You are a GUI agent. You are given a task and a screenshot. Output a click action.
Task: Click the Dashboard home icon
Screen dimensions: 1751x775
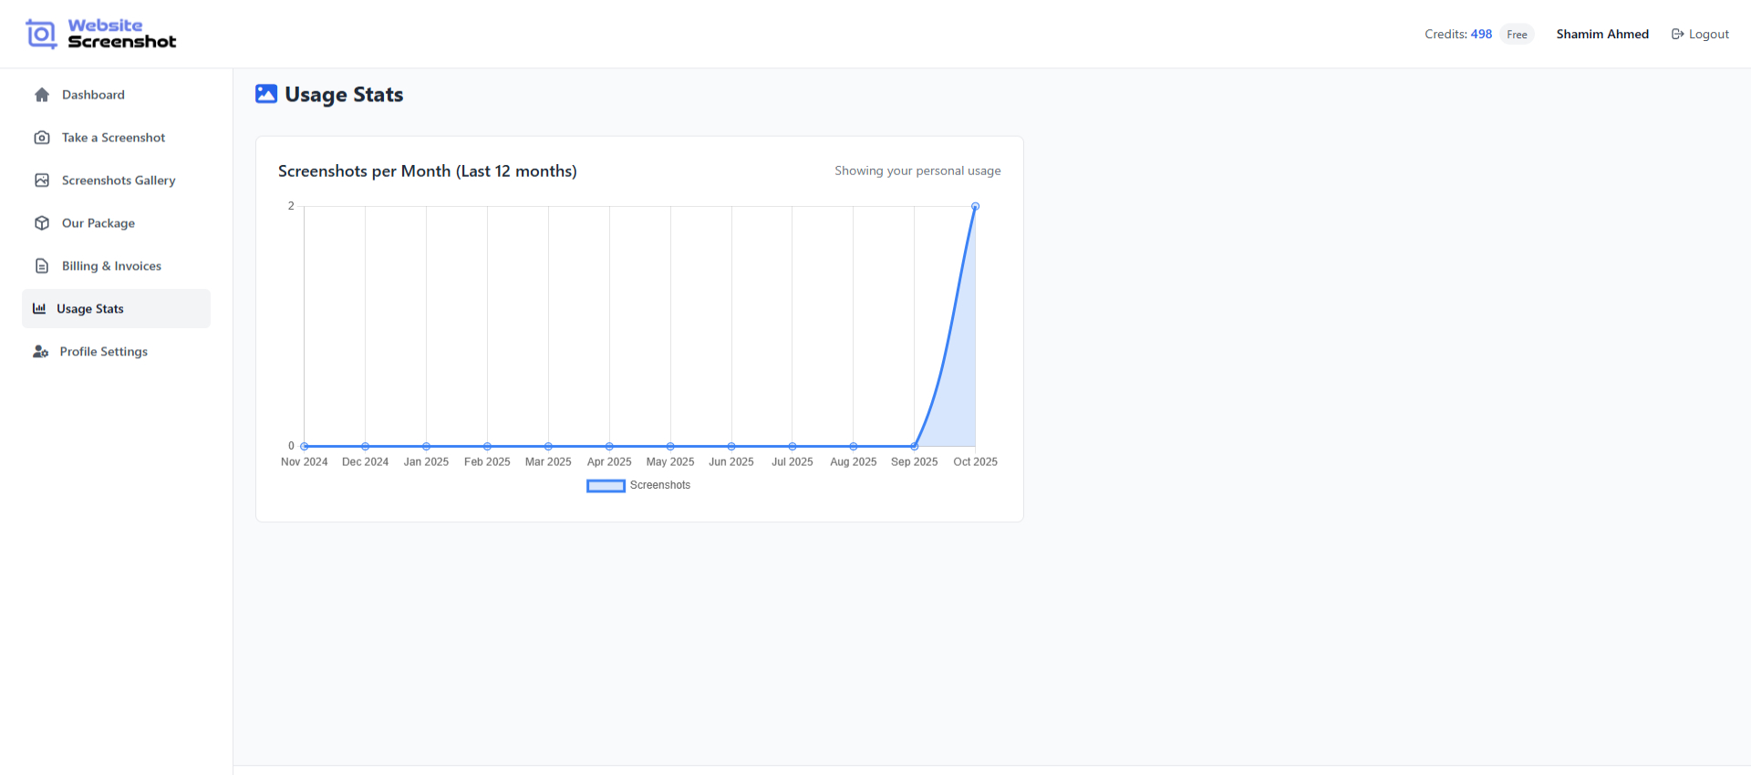pyautogui.click(x=42, y=95)
